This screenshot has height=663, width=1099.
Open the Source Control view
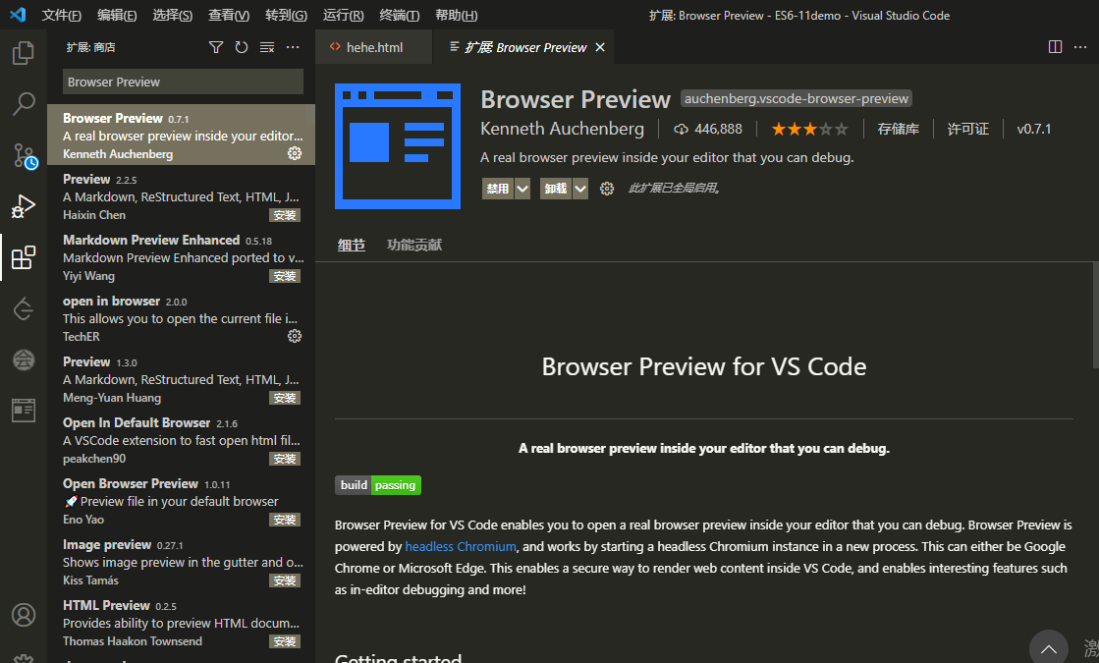coord(23,155)
